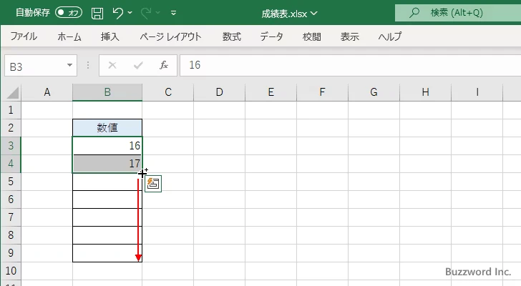Select column A header
Screen dimensions: 521x286
[47, 92]
